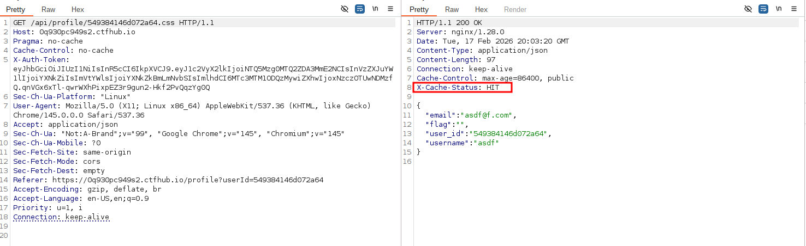Toggle \n non-printable characters in request panel
806x246 pixels.
click(x=375, y=9)
